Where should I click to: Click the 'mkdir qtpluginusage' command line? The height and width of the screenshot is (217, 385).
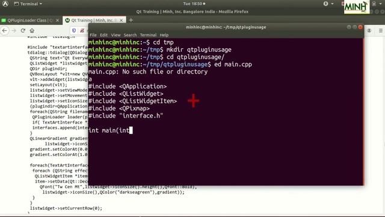[x=160, y=49]
